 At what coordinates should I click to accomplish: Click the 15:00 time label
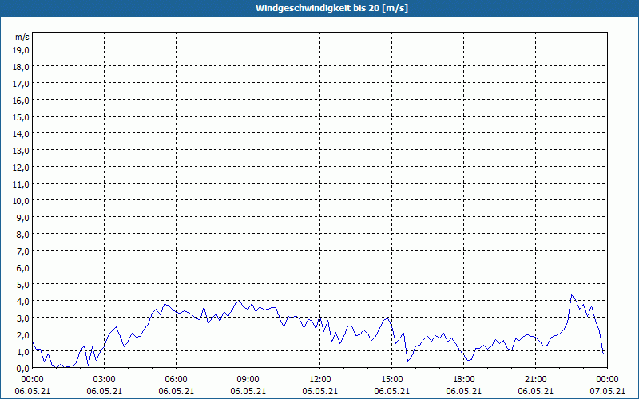[391, 380]
